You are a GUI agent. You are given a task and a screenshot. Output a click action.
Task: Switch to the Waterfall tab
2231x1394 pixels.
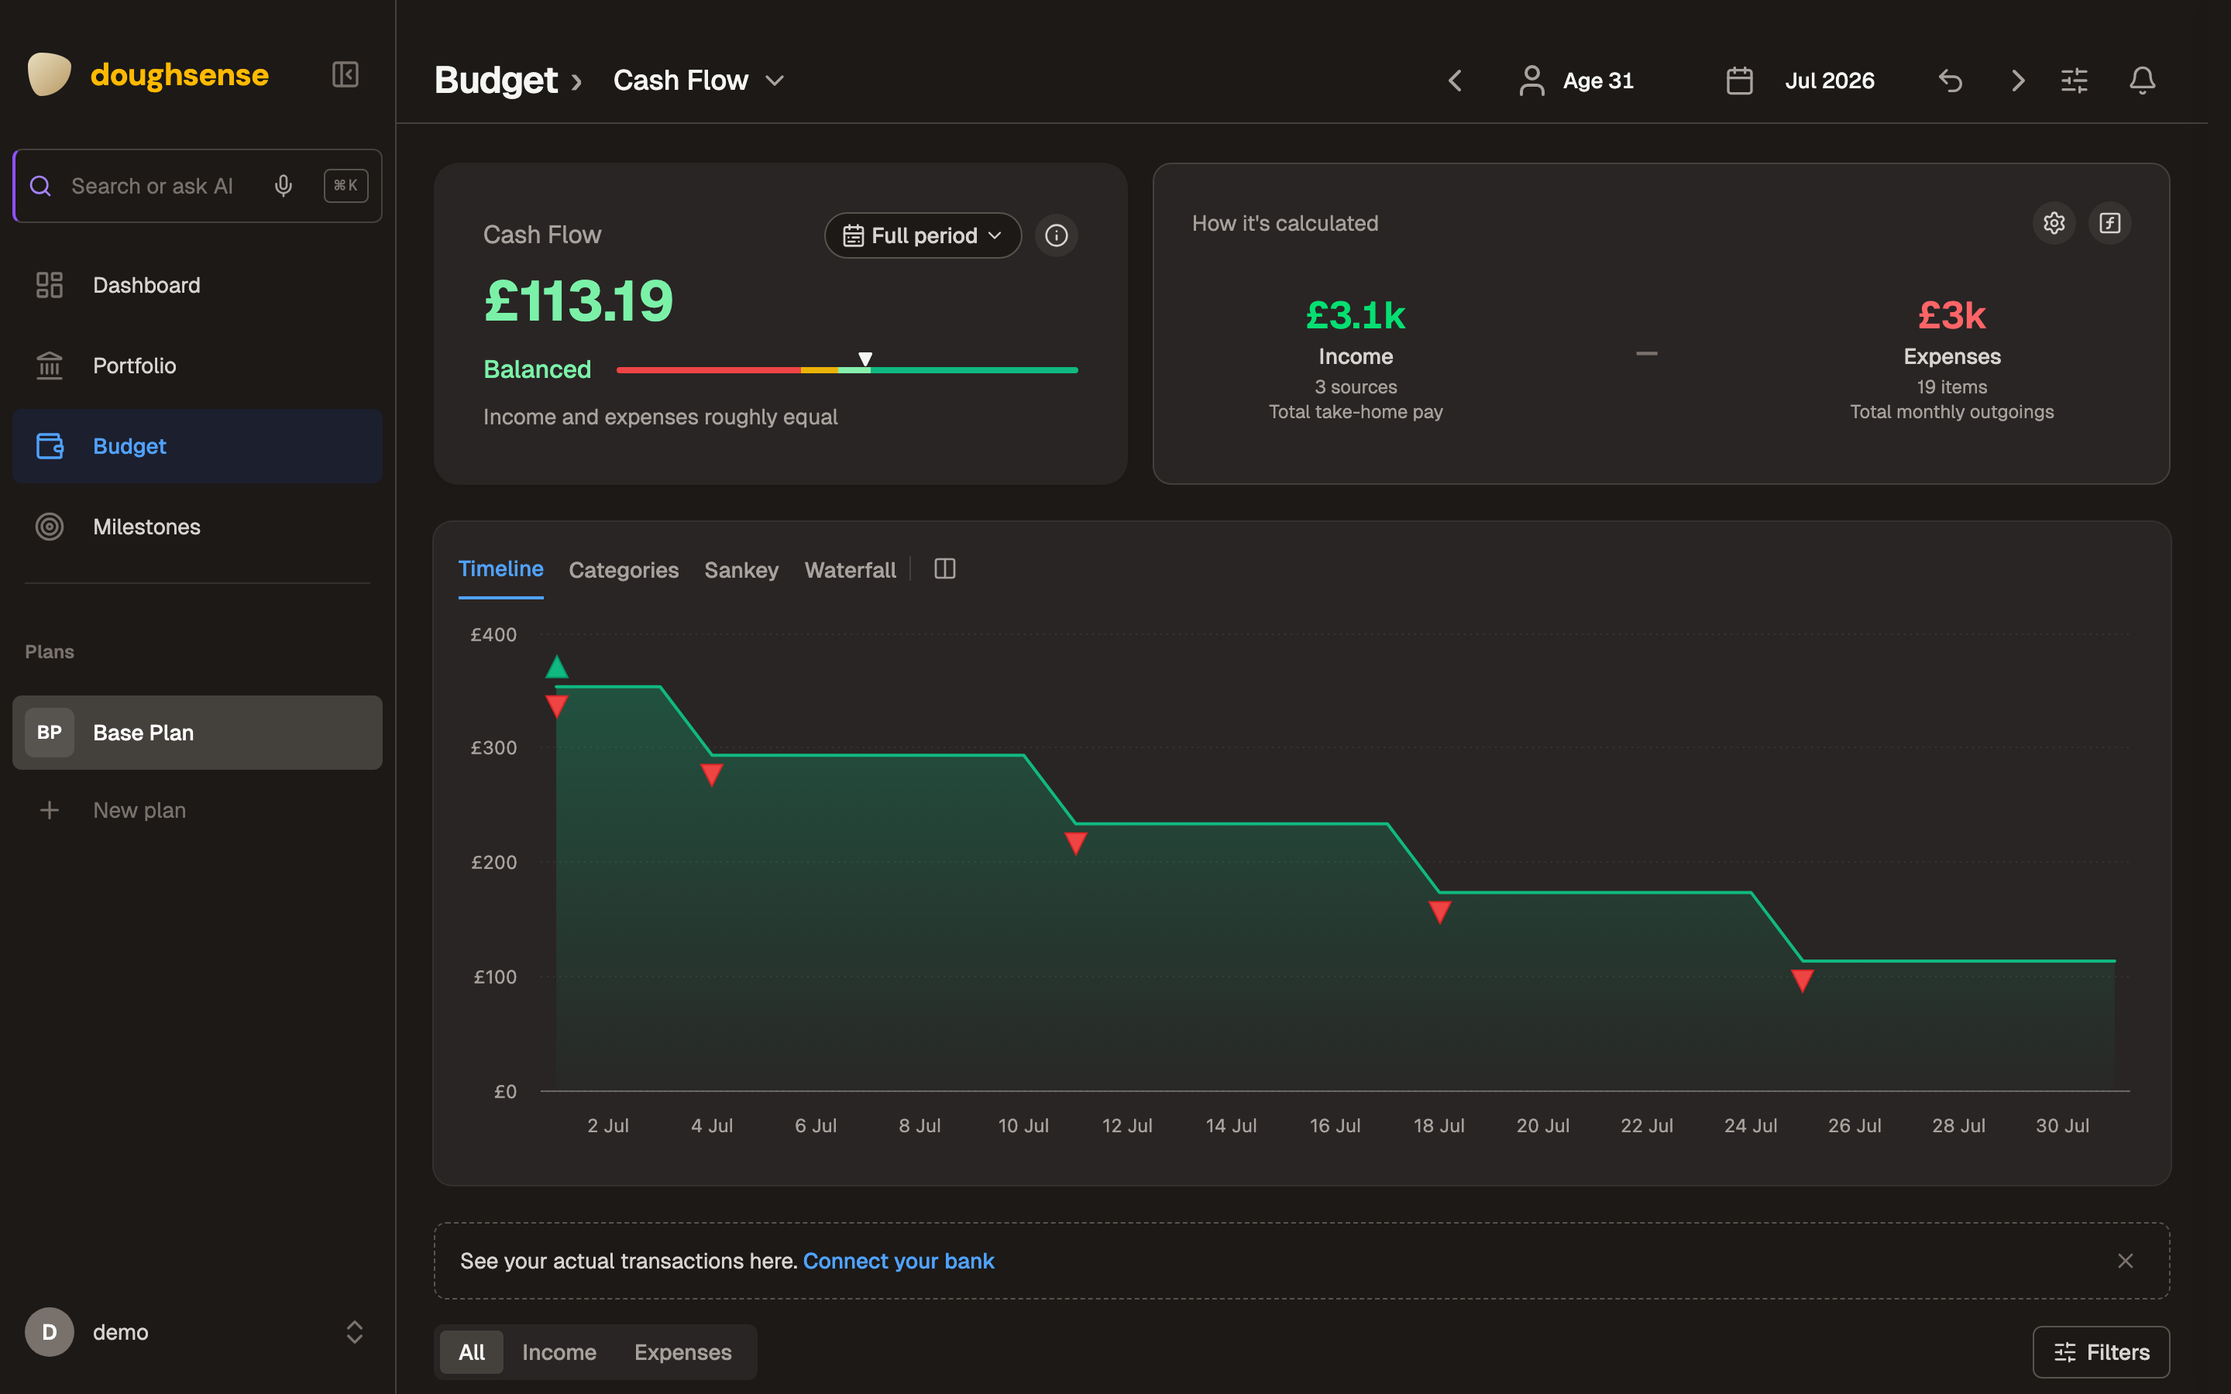[850, 570]
